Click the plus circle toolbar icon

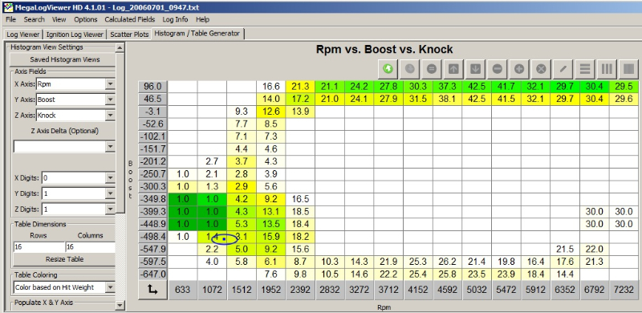[519, 69]
